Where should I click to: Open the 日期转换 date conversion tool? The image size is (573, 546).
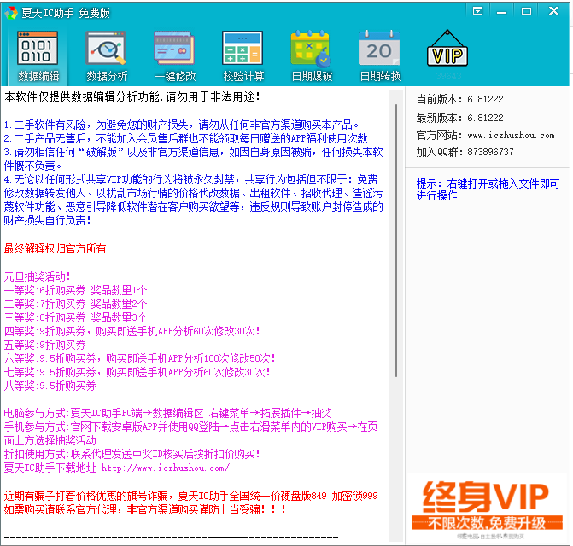[x=380, y=56]
